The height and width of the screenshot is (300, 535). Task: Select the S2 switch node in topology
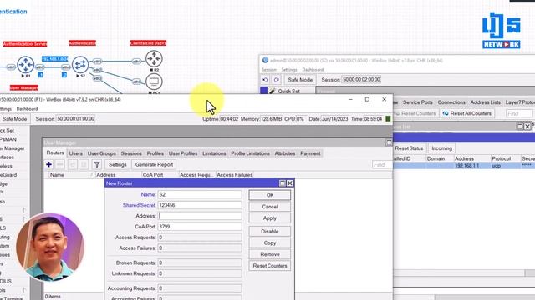click(x=80, y=65)
